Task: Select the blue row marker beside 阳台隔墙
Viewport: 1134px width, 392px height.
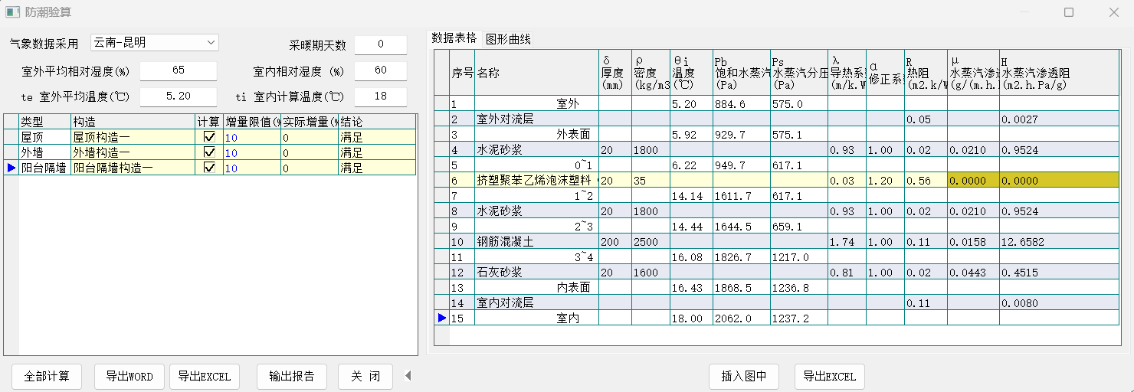Action: click(11, 168)
